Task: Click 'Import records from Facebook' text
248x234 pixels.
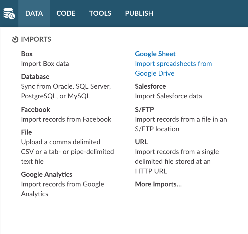Action: pos(66,119)
